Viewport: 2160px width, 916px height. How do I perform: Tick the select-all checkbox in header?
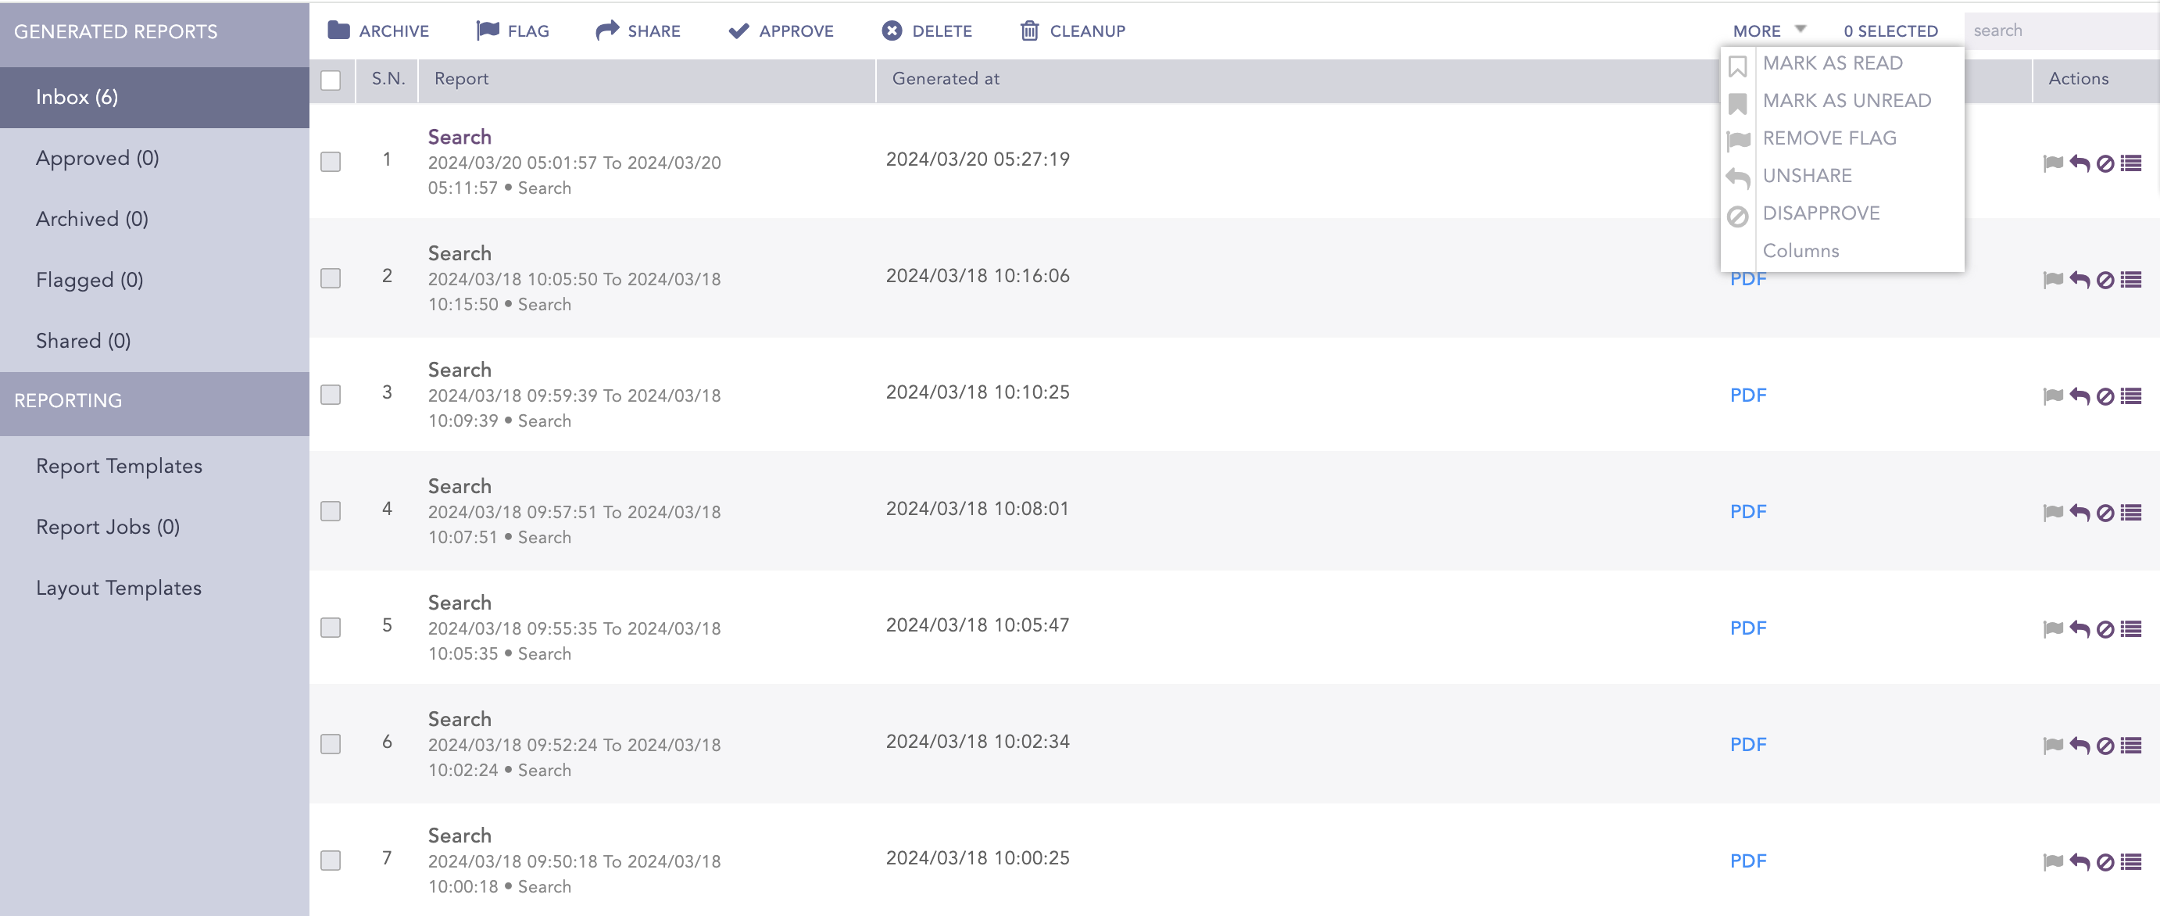(331, 80)
